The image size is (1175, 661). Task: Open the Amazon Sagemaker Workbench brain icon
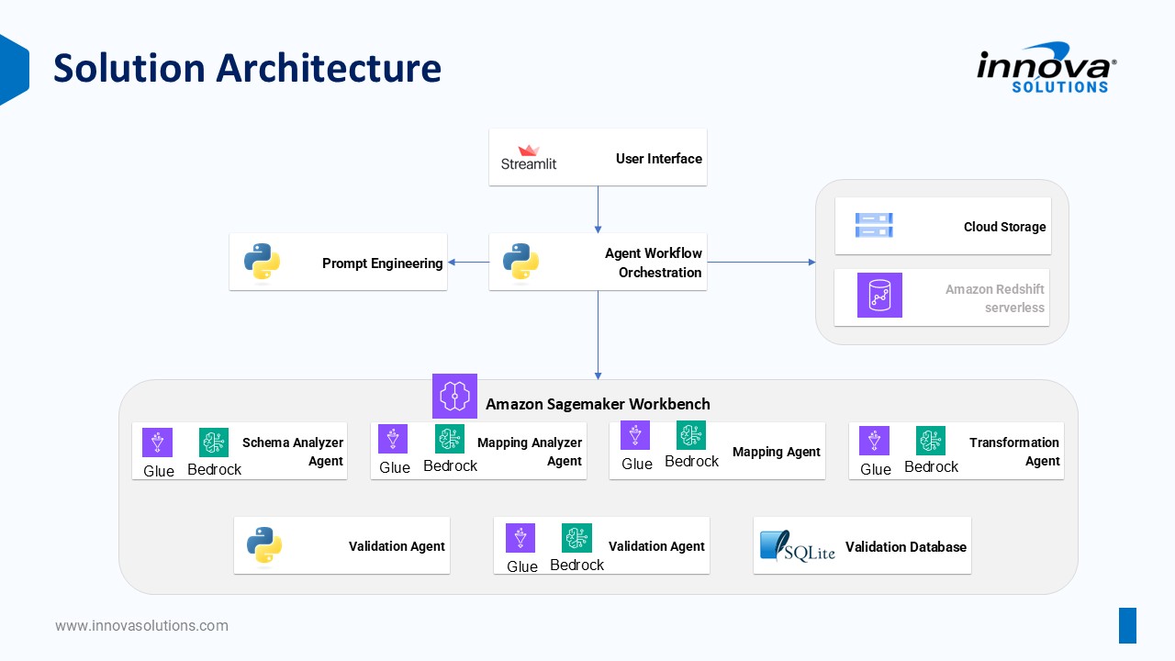pos(454,396)
